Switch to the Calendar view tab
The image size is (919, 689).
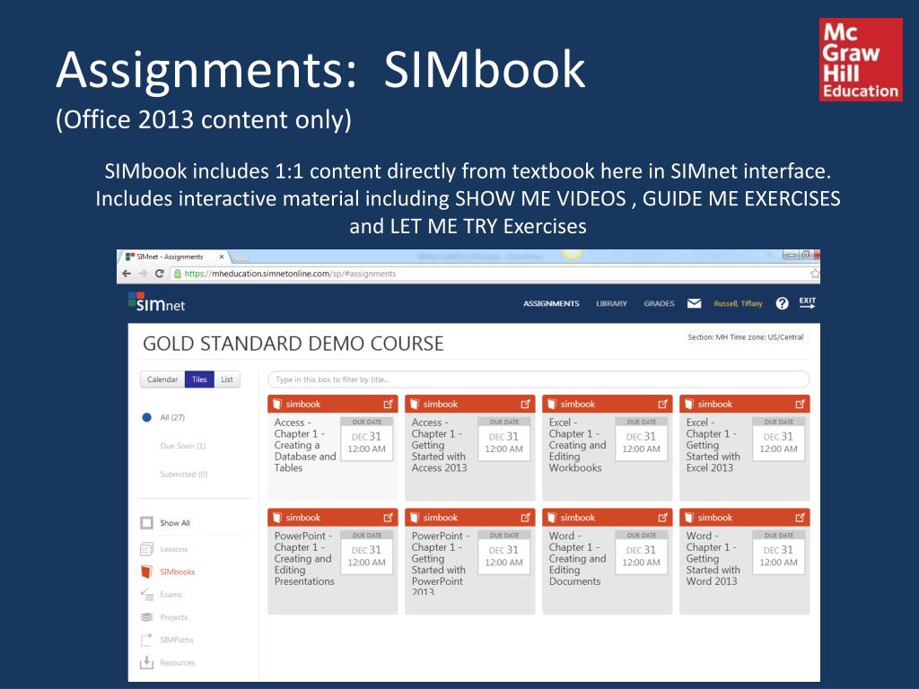coord(162,379)
